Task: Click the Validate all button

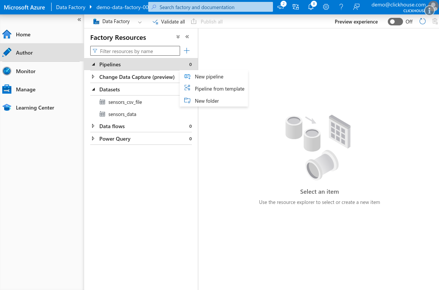Action: pyautogui.click(x=169, y=22)
